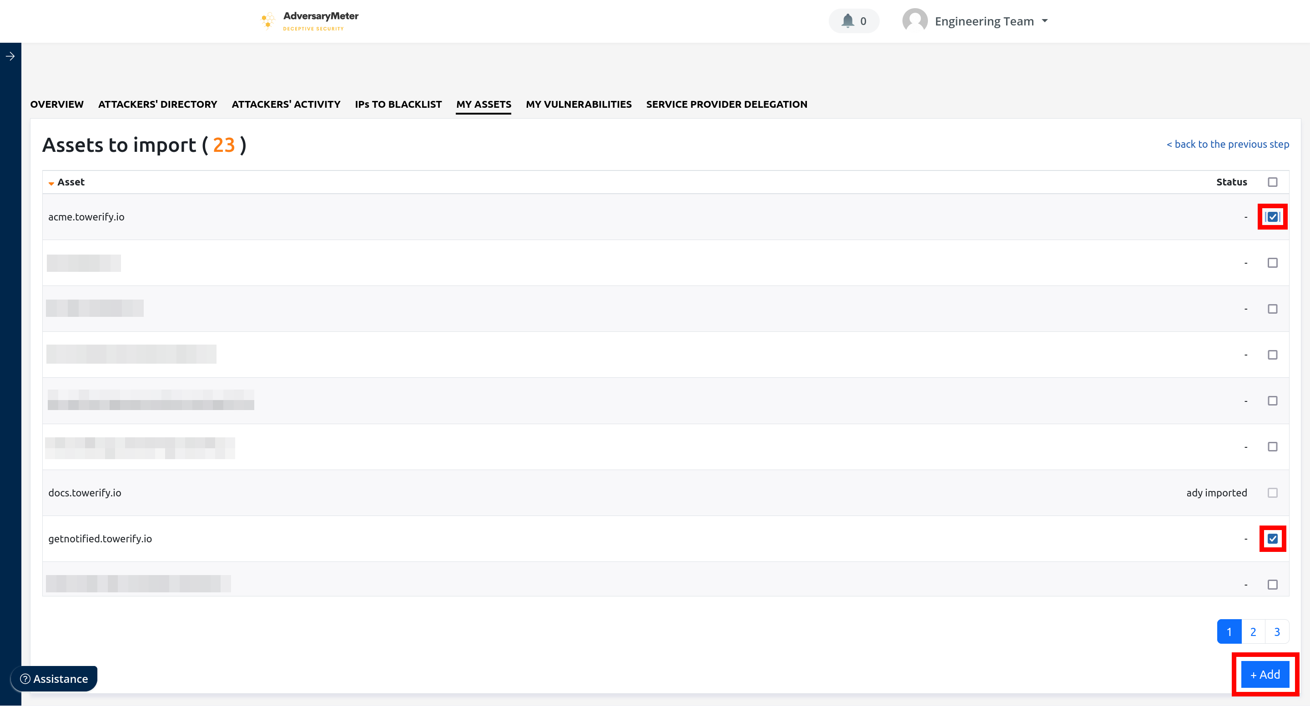Click the AdversaryMeter honeycomb logo
This screenshot has width=1310, height=706.
268,21
